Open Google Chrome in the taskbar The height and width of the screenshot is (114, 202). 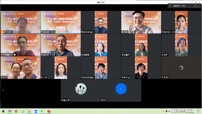pos(16,111)
